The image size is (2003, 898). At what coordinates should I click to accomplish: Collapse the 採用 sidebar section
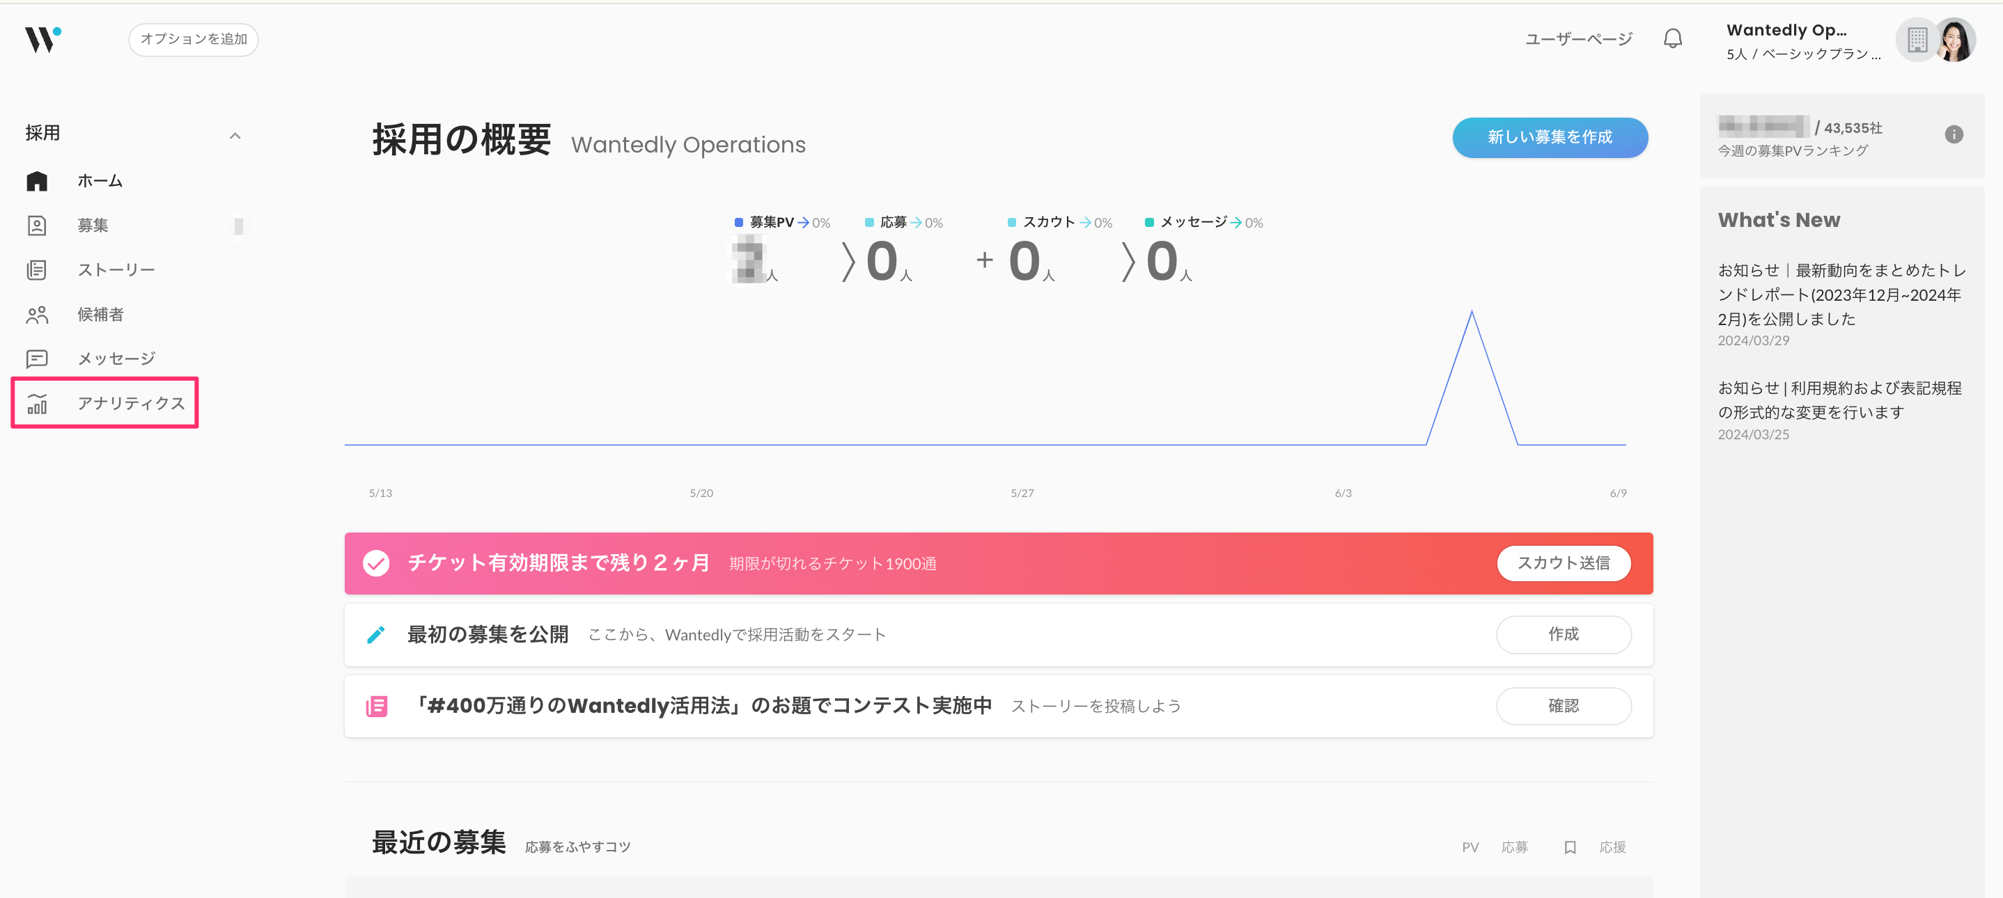(x=235, y=136)
